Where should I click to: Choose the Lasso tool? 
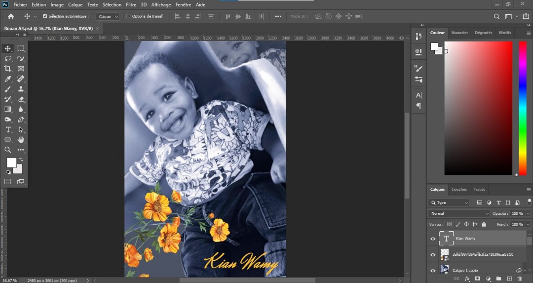pyautogui.click(x=8, y=58)
